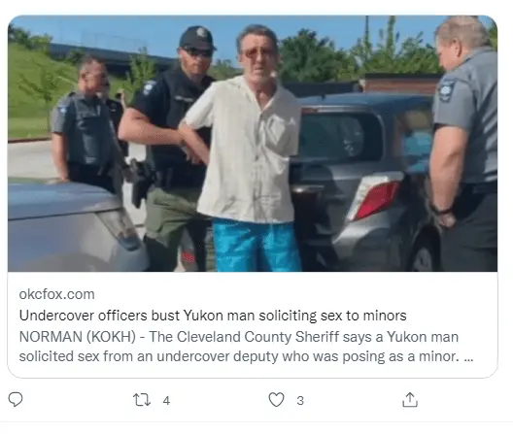Click the retweet count showing 4

tap(166, 400)
